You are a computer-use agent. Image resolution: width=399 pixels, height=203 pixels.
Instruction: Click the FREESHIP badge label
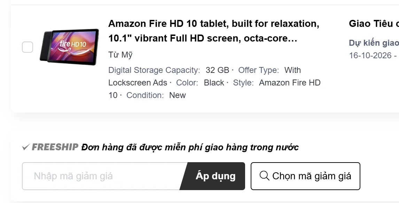[x=55, y=147]
